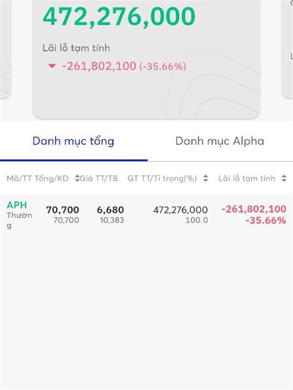Click the red down triangle loss indicator
Screen dimensions: 293x390
point(52,66)
